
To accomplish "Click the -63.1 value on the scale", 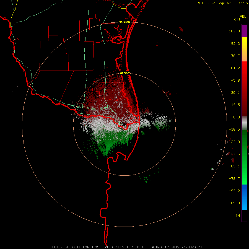I will (x=234, y=166).
